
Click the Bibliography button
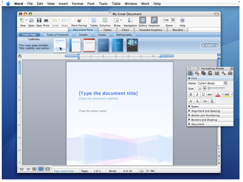click(124, 35)
